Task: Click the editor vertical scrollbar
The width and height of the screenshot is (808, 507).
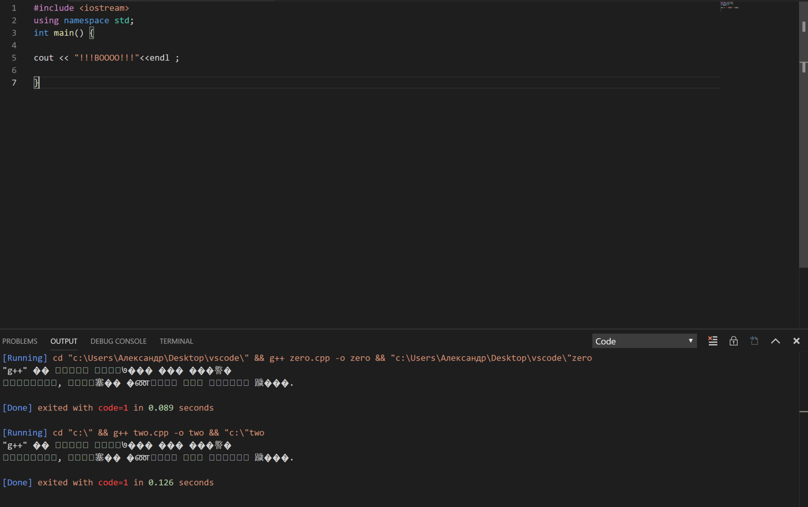Action: [x=803, y=135]
